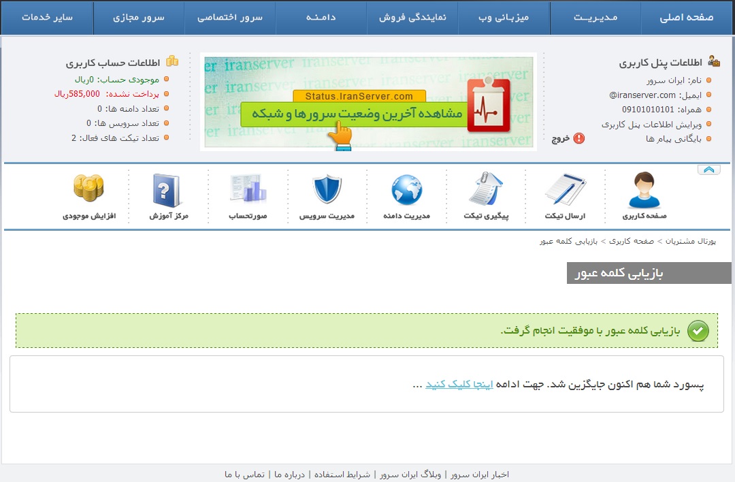The height and width of the screenshot is (482, 735).
Task: Click the green مشاهده آخرین وضعیت سرورها banner button
Action: (355, 114)
